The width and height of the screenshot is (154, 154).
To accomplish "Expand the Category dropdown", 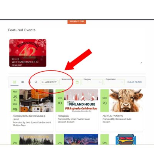I will pos(92,82).
